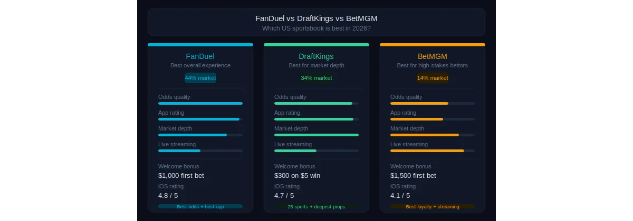Click the 44% market badge
The width and height of the screenshot is (633, 221).
point(200,78)
